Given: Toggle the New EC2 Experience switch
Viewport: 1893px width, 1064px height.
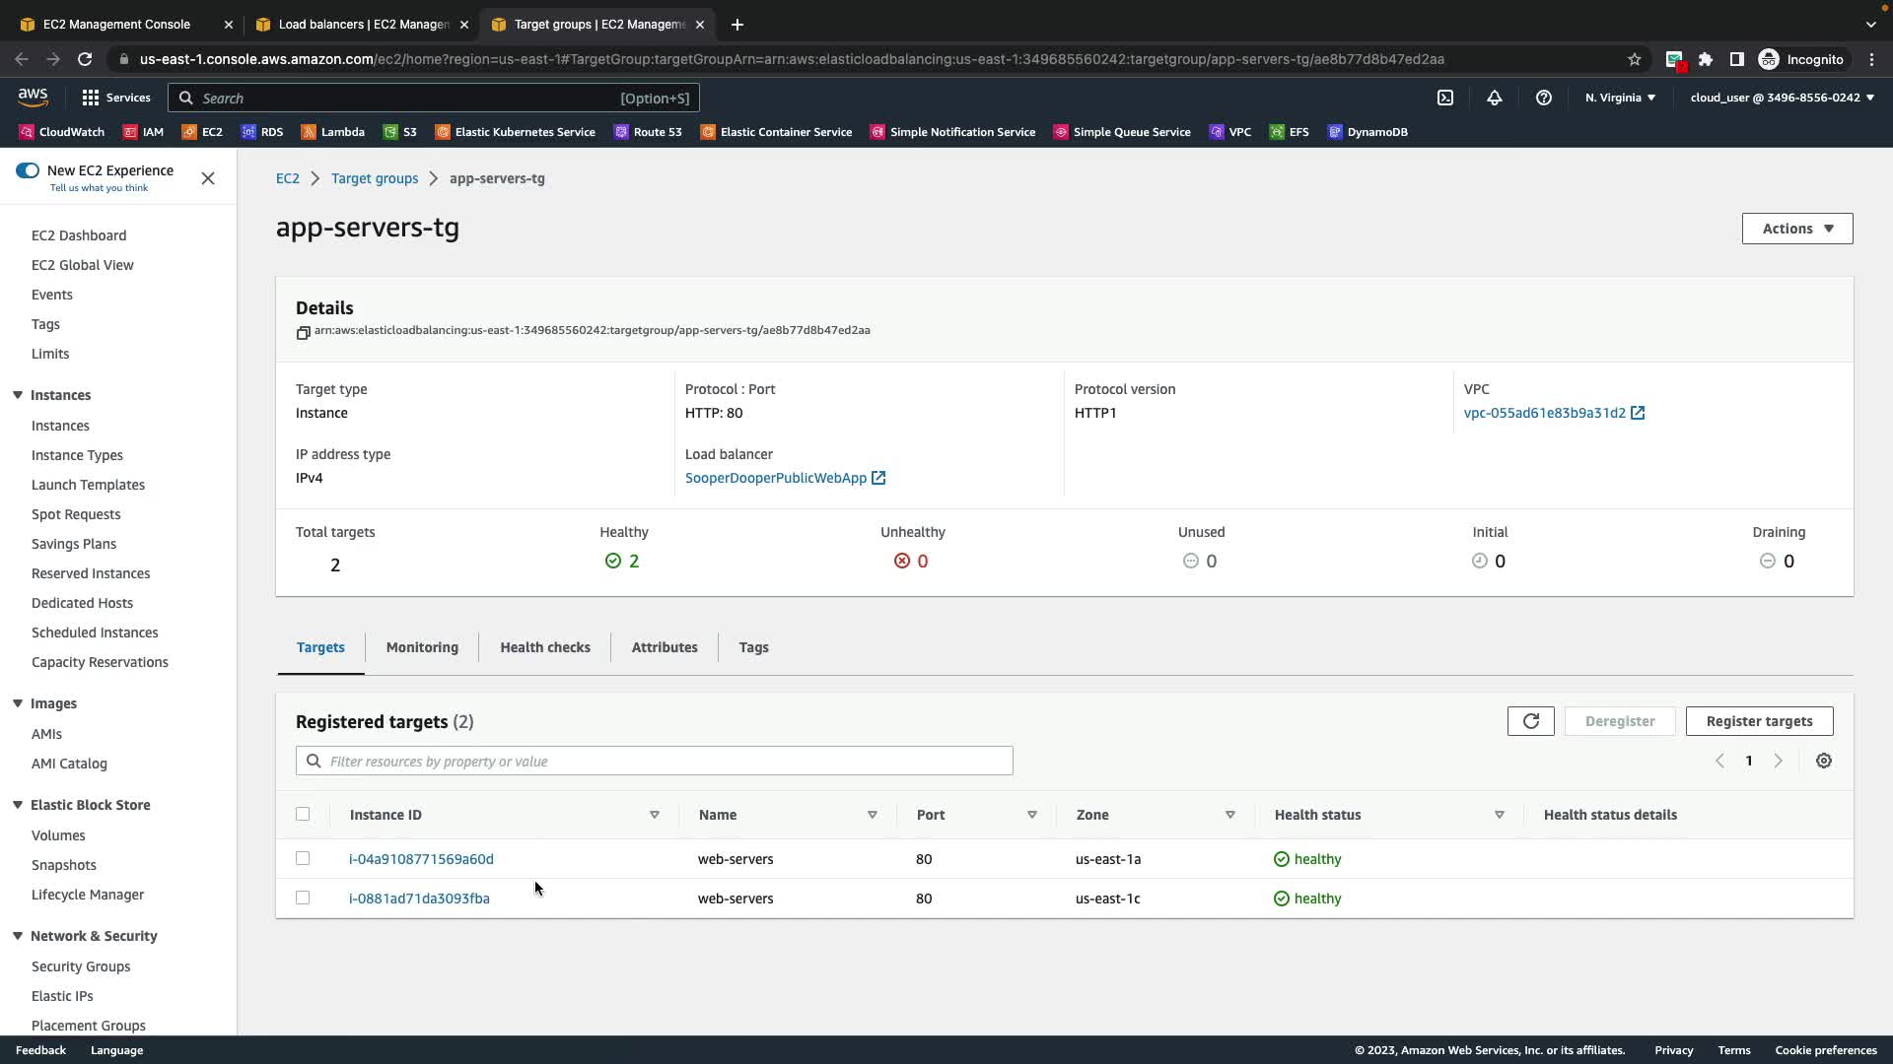Looking at the screenshot, I should click(x=28, y=170).
